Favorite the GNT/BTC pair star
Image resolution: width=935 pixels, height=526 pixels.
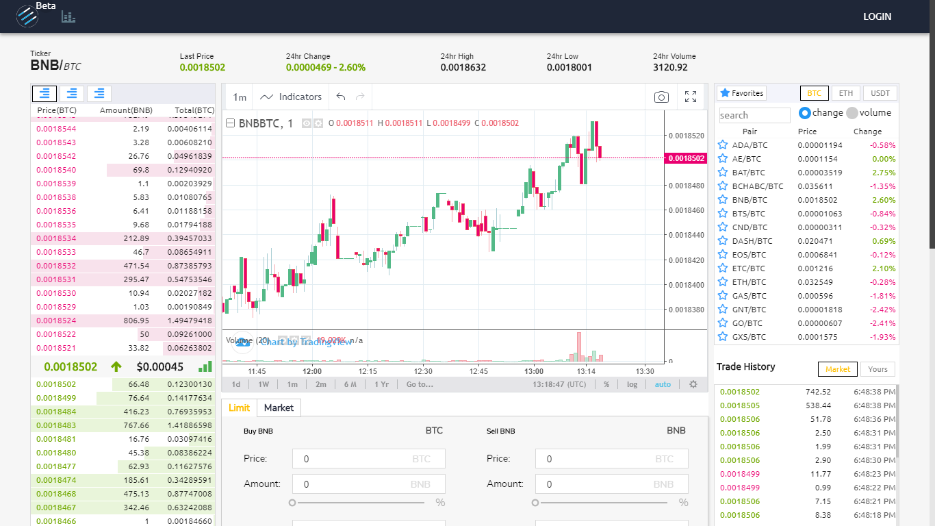point(722,309)
